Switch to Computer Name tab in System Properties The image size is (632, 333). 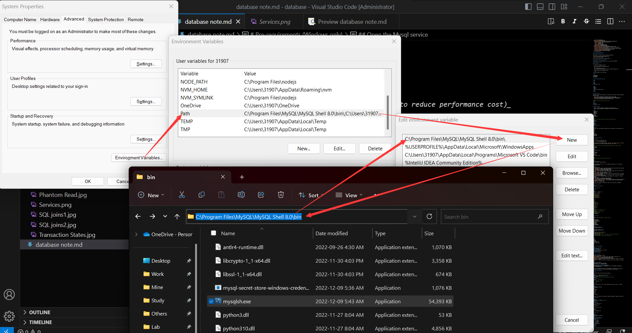pyautogui.click(x=20, y=19)
